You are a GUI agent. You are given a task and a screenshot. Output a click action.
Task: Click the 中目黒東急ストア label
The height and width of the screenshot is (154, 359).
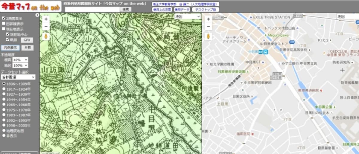pos(274,44)
